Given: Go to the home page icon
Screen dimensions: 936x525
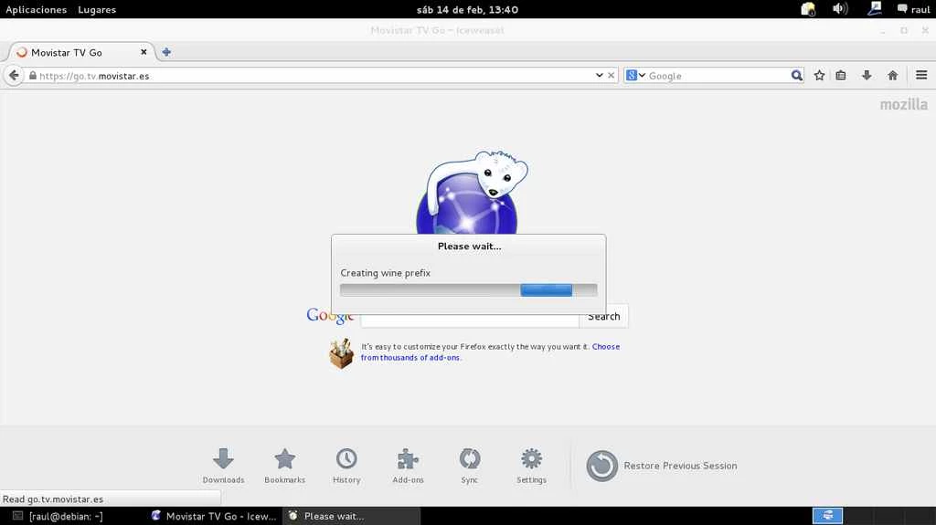Looking at the screenshot, I should pyautogui.click(x=892, y=75).
